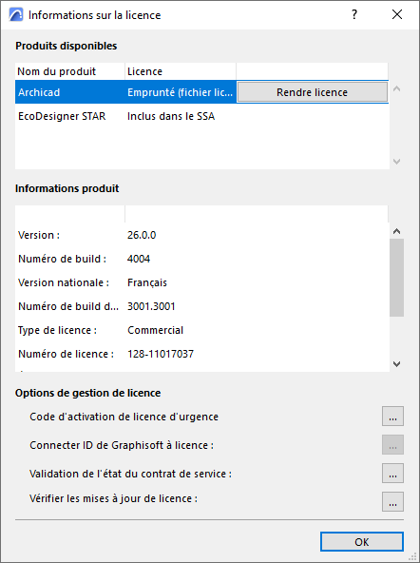
Task: Select the Archicad product row
Action: (x=201, y=92)
